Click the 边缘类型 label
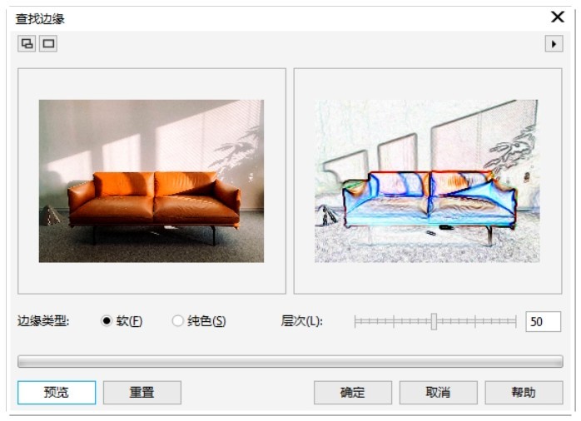Image resolution: width=581 pixels, height=421 pixels. click(43, 320)
